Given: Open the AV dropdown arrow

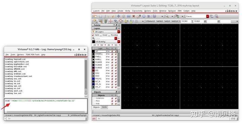Looking at the screenshot, I should (x=98, y=45).
